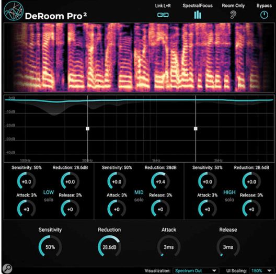Click the '1kHz' frequency axis label
Screen dimensions: 276x274
(156, 161)
